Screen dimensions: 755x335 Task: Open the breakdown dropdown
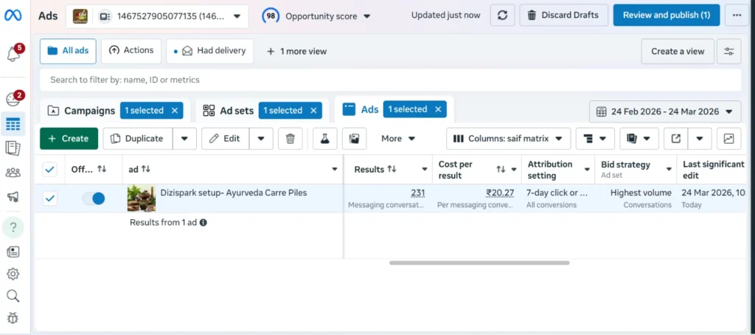595,139
